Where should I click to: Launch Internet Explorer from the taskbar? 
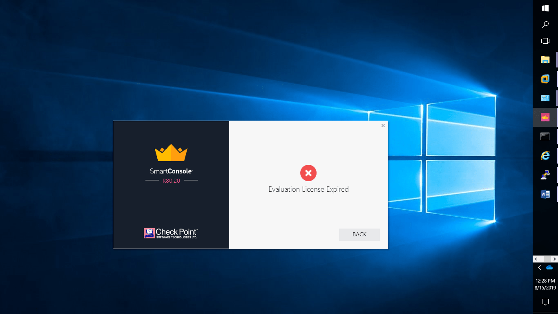point(545,156)
